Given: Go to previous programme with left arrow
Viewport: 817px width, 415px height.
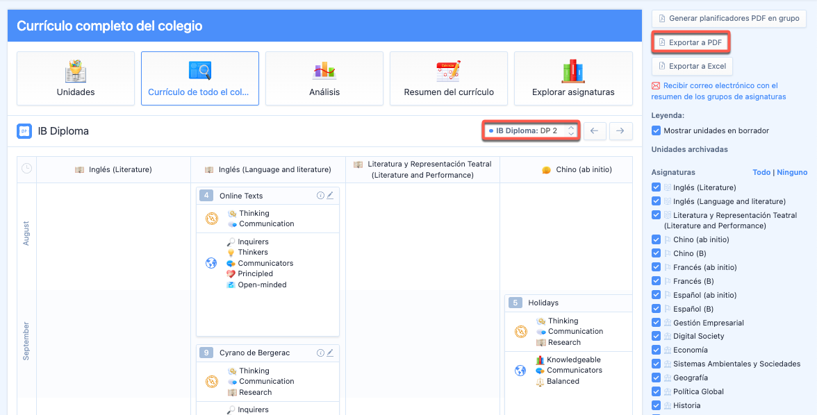Looking at the screenshot, I should click(x=595, y=130).
